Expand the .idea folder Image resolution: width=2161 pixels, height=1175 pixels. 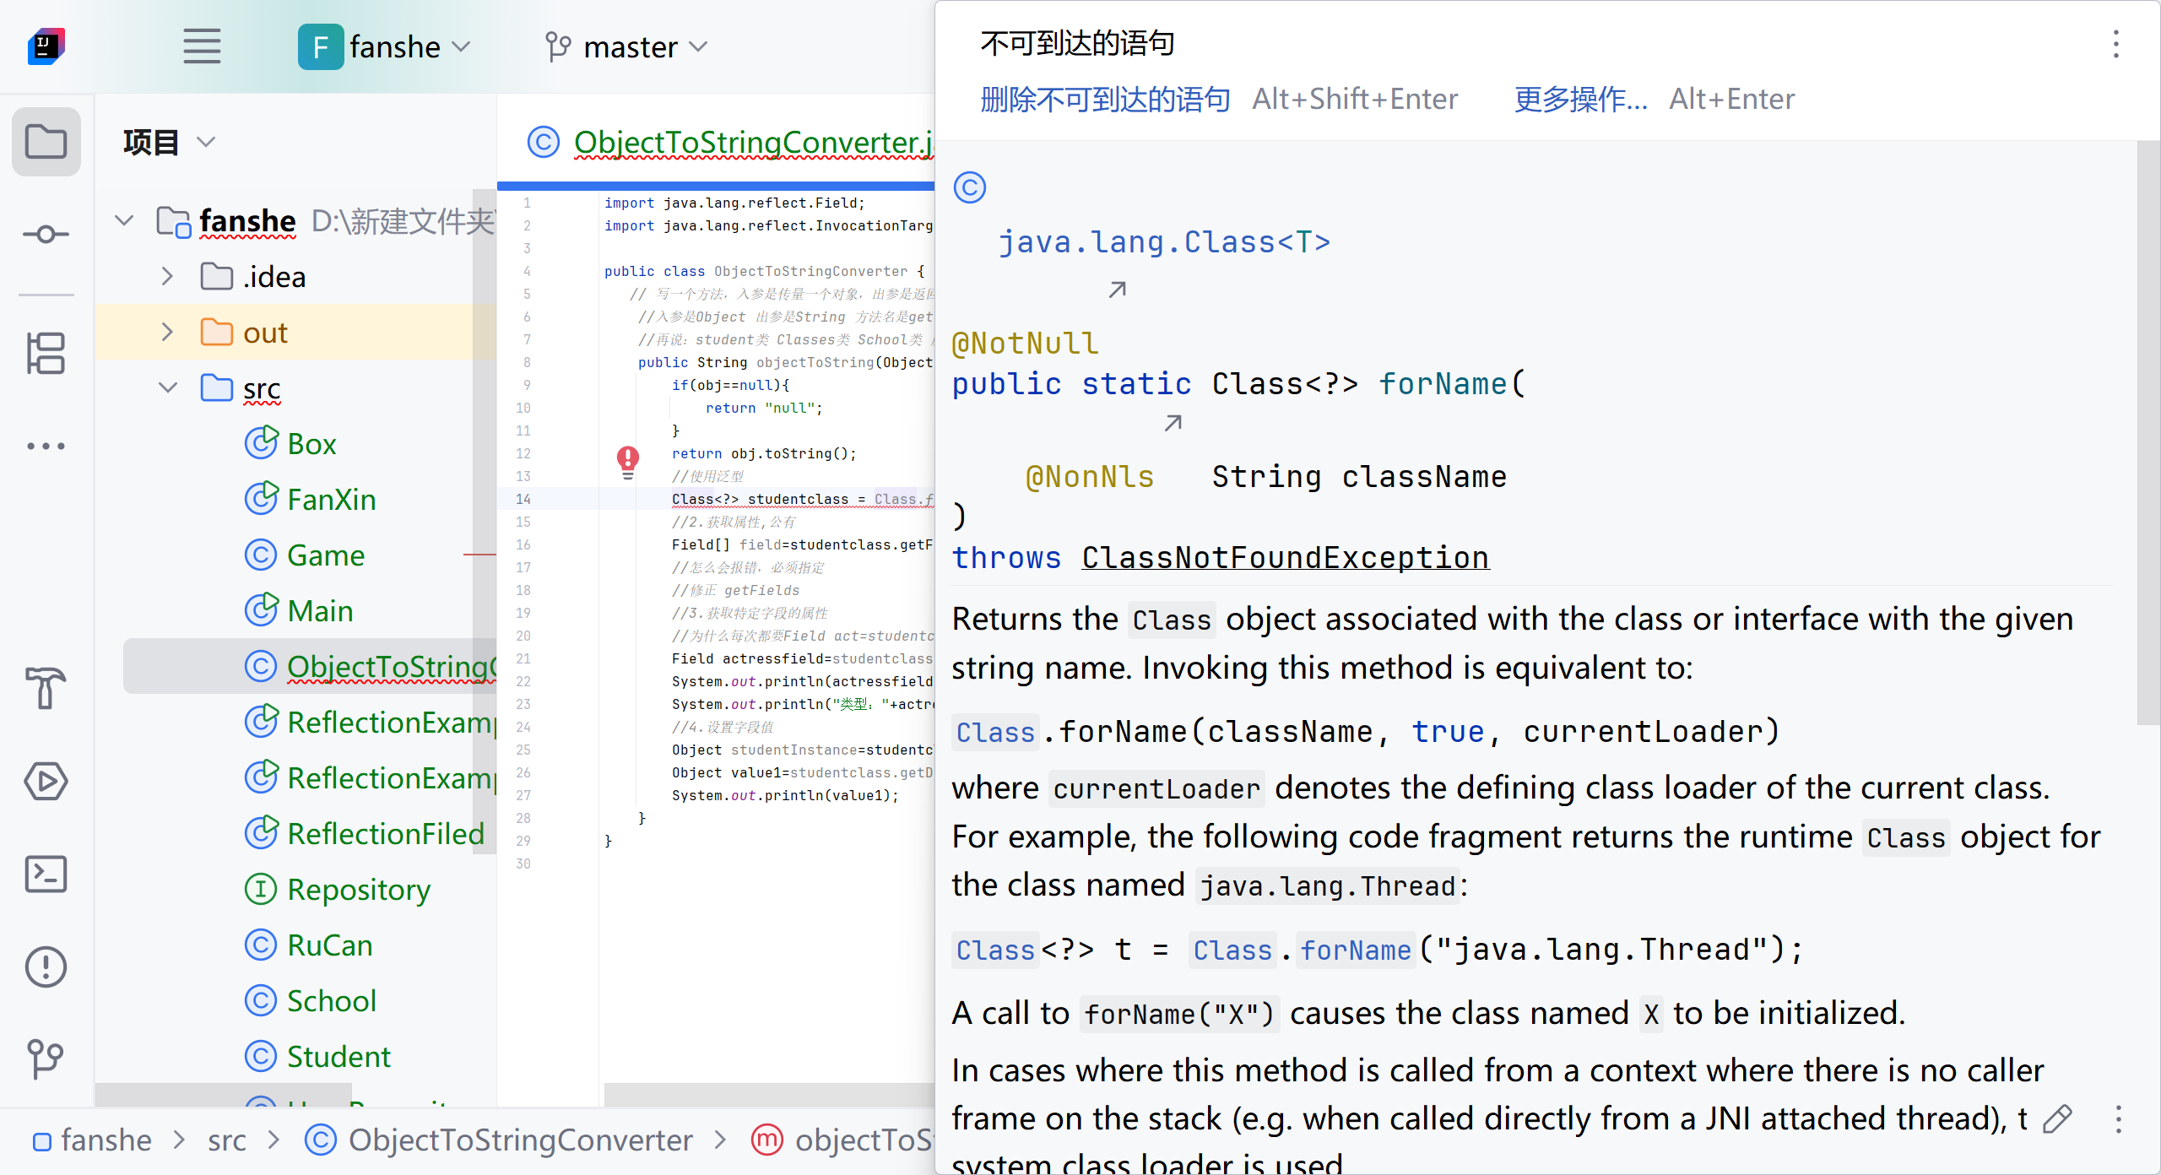167,277
